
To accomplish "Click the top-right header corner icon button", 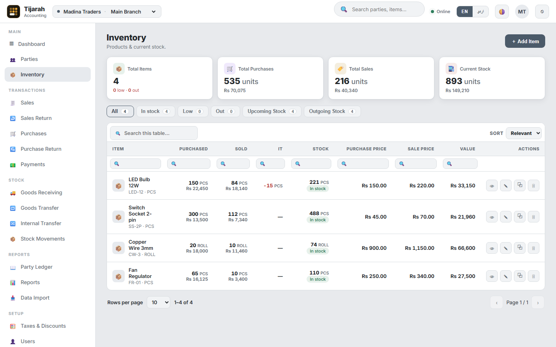I will pyautogui.click(x=542, y=12).
